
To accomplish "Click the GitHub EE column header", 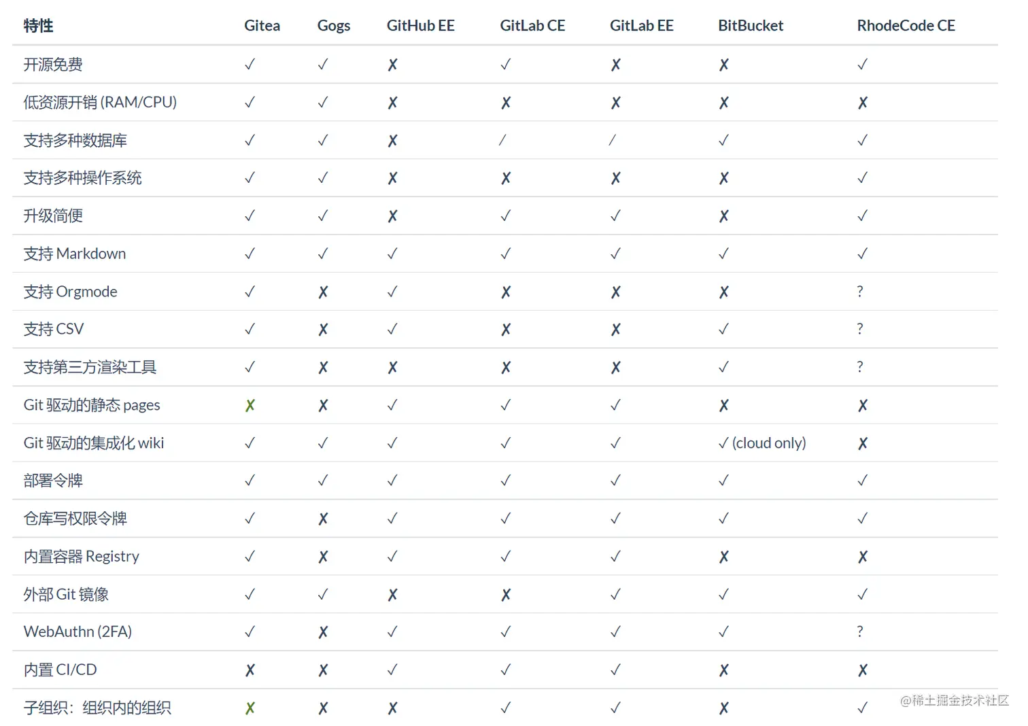I will [x=421, y=26].
